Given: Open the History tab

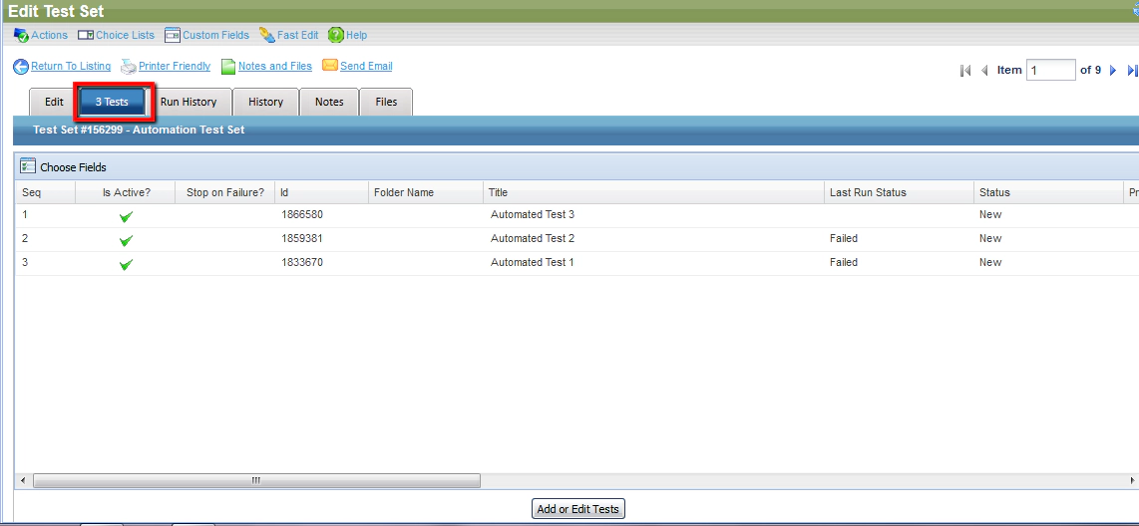Looking at the screenshot, I should (x=266, y=103).
